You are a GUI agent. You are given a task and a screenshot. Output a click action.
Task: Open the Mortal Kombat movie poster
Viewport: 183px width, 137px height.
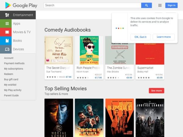pos(59,118)
